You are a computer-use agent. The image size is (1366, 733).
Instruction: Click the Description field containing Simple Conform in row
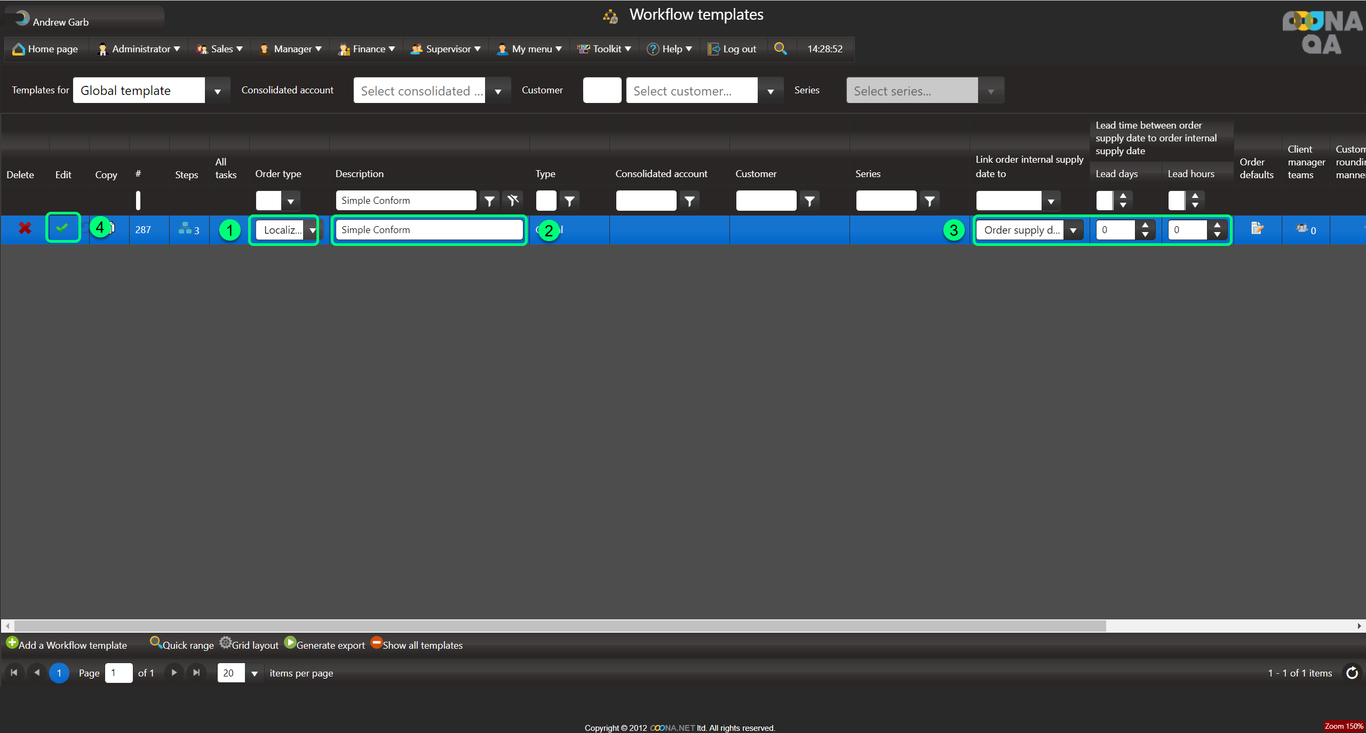click(x=429, y=230)
